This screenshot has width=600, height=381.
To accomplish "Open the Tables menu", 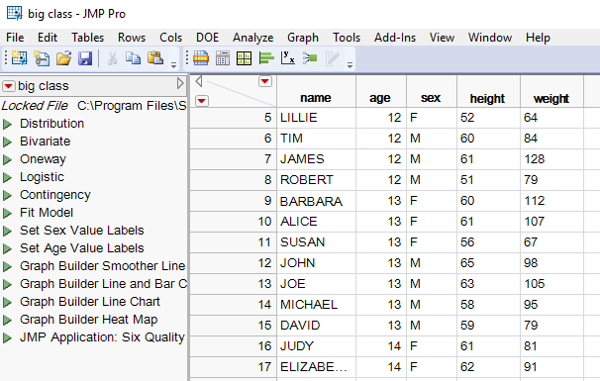I will tap(88, 38).
